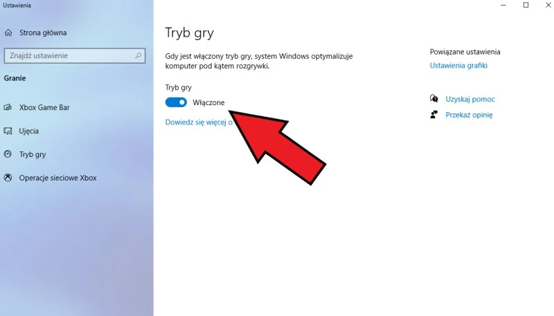Click the feedback person icon beside Przekaż opinię
The image size is (554, 316).
pyautogui.click(x=434, y=115)
